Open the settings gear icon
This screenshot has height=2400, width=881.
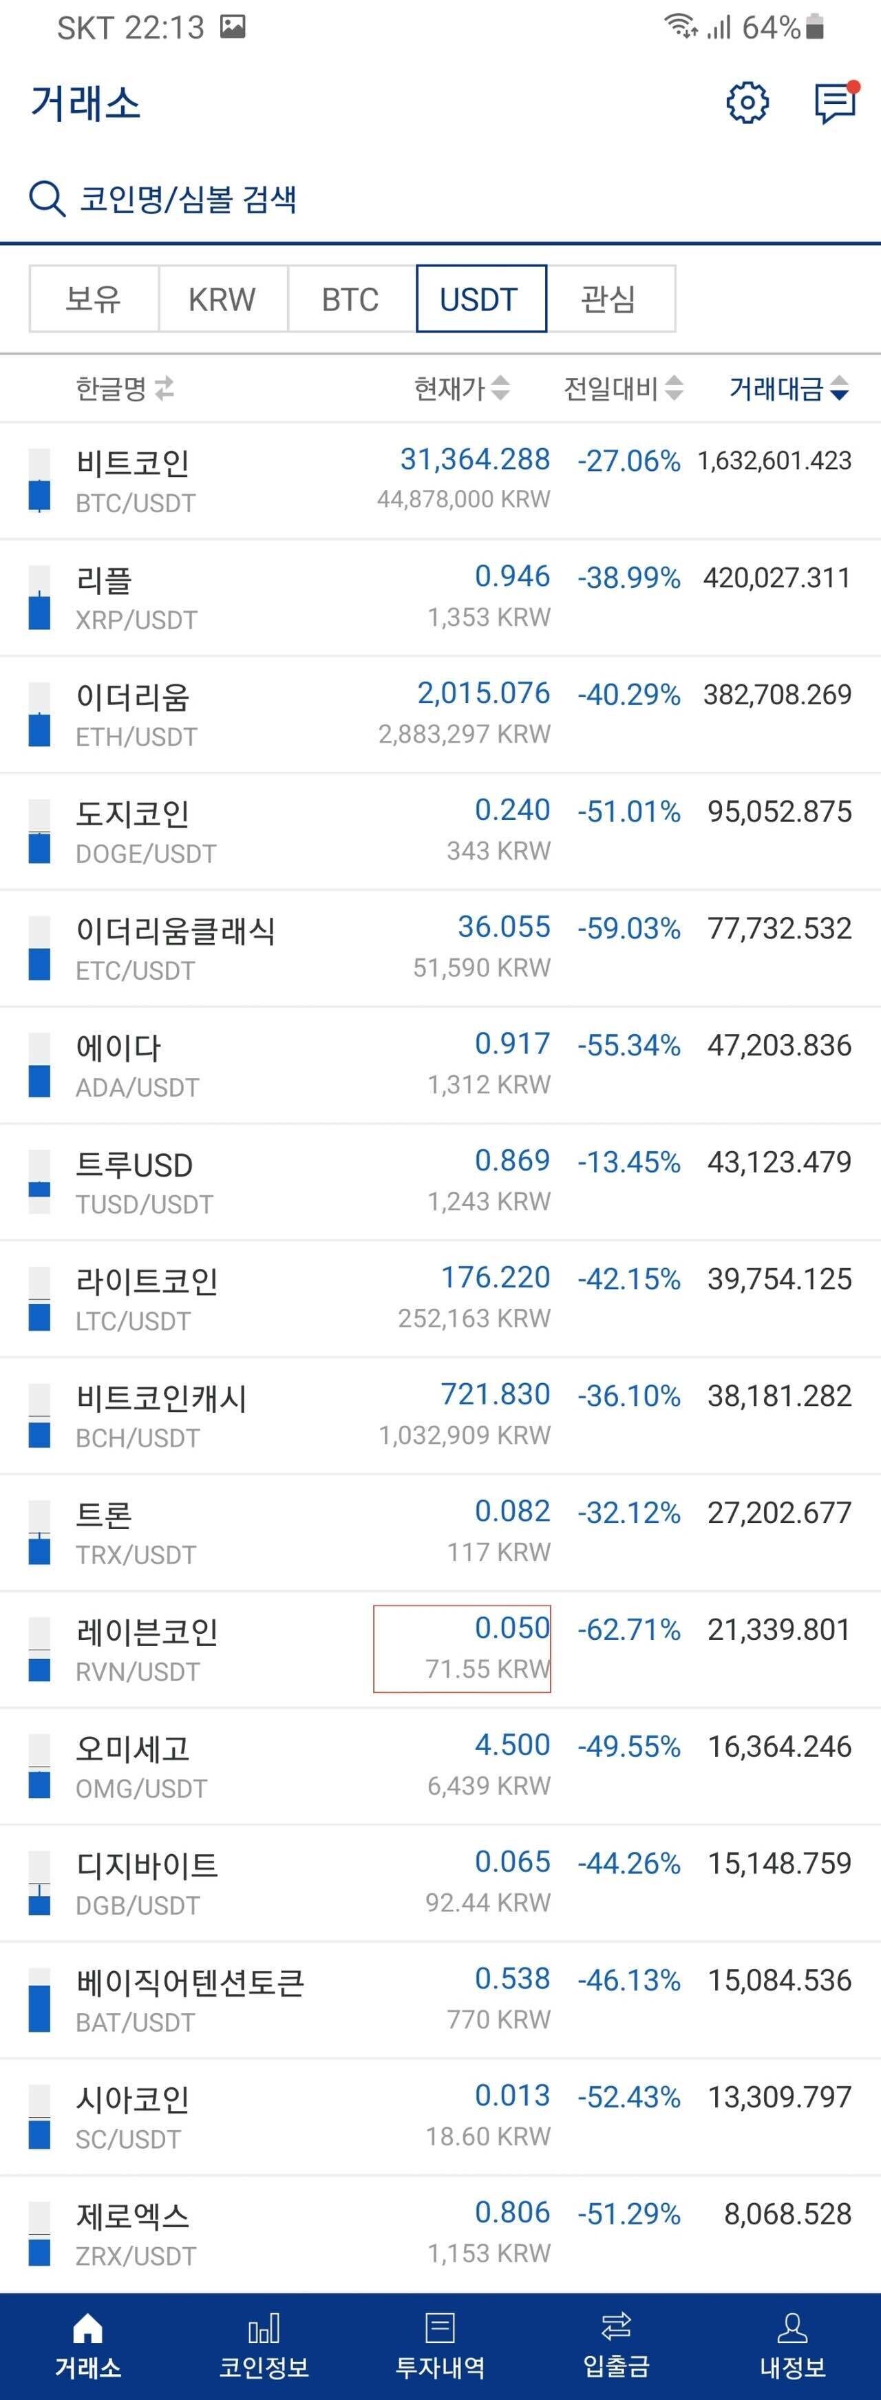pyautogui.click(x=748, y=103)
